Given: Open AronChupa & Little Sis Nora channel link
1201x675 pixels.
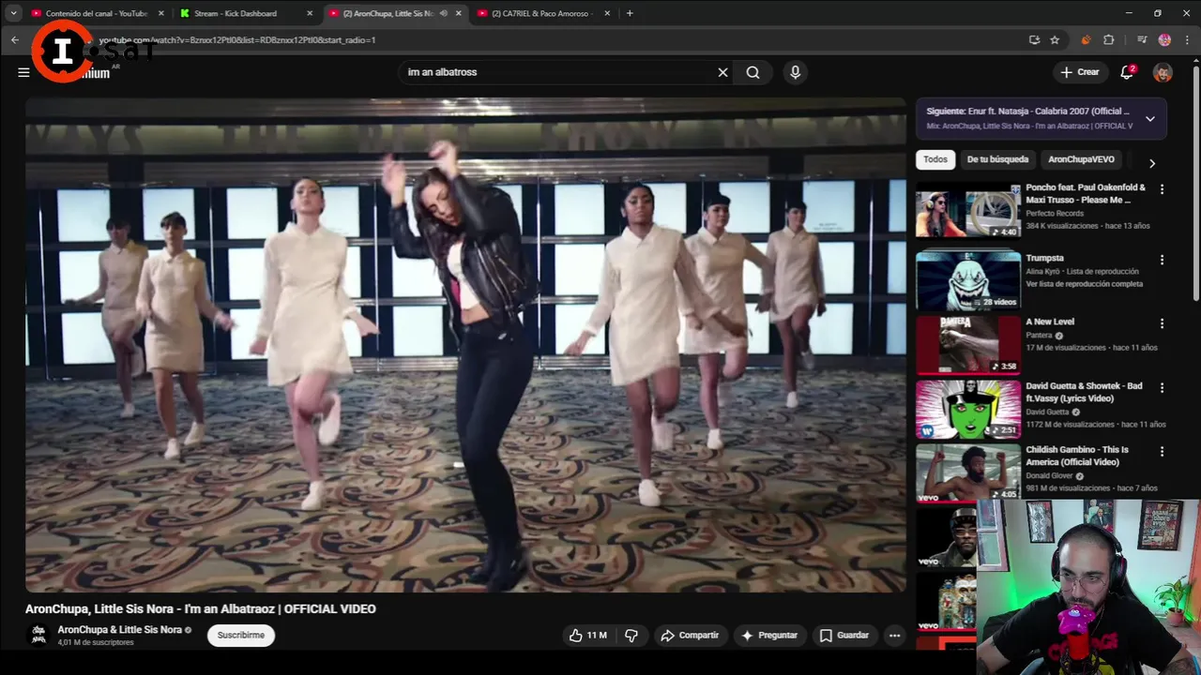Looking at the screenshot, I should (x=119, y=630).
